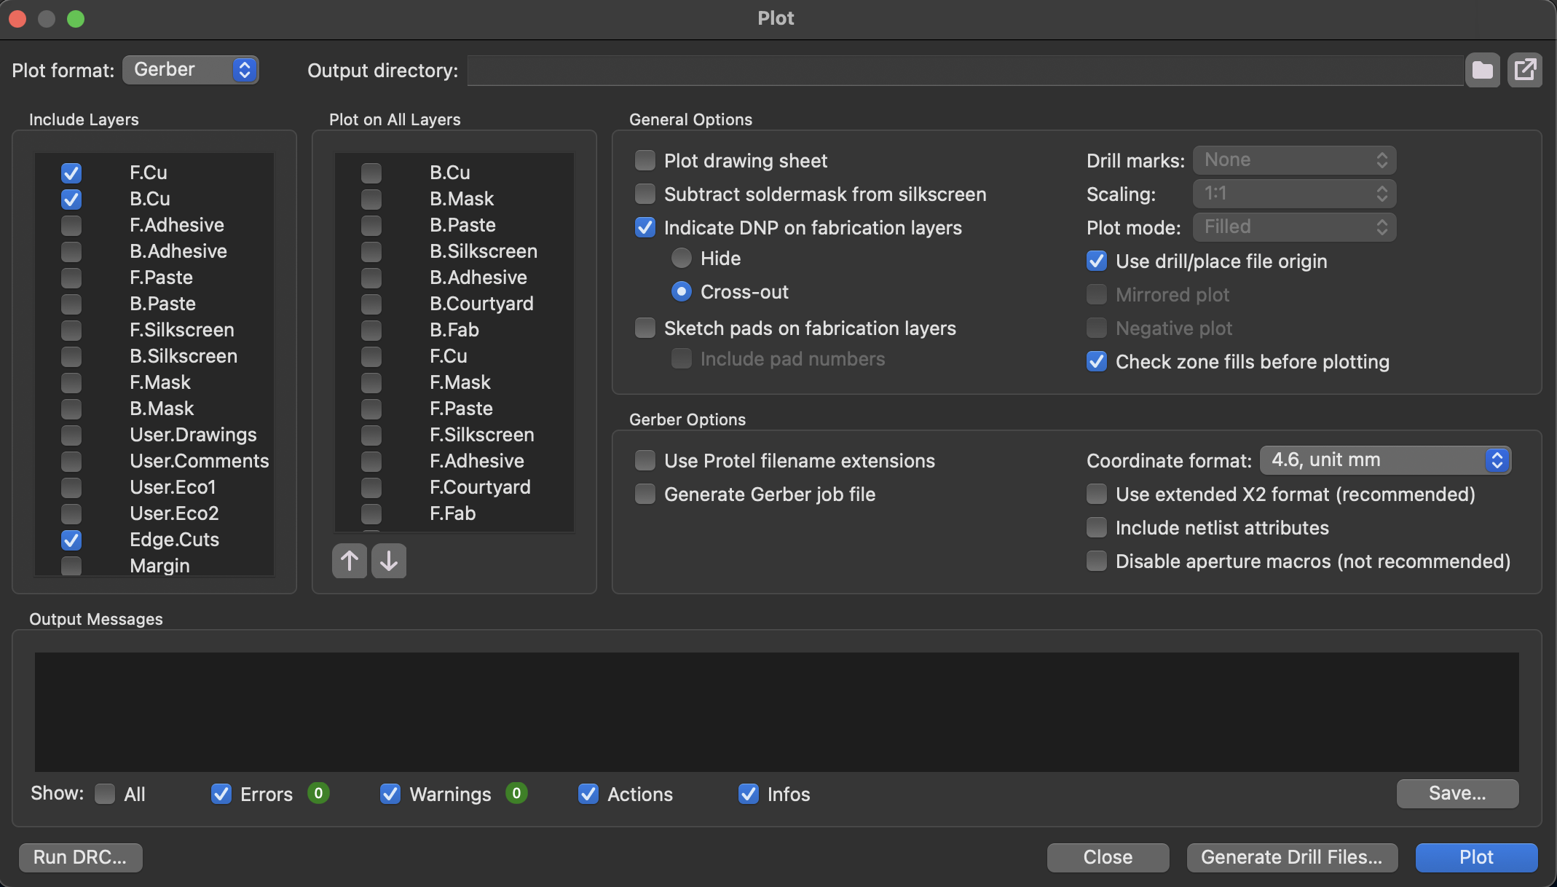Open the Drill marks dropdown

(x=1294, y=160)
